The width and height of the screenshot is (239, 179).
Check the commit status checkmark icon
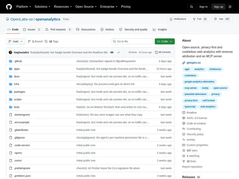[x=118, y=52]
